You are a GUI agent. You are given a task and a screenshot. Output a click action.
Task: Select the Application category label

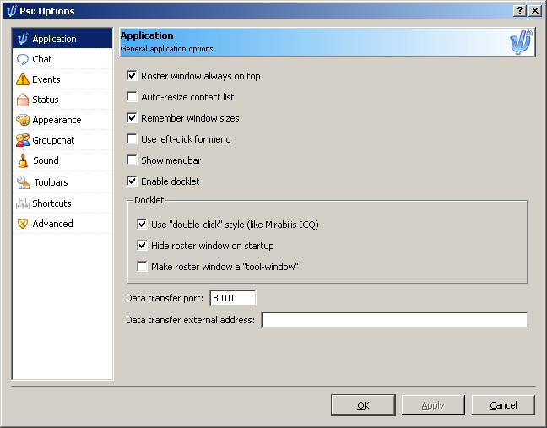click(54, 39)
